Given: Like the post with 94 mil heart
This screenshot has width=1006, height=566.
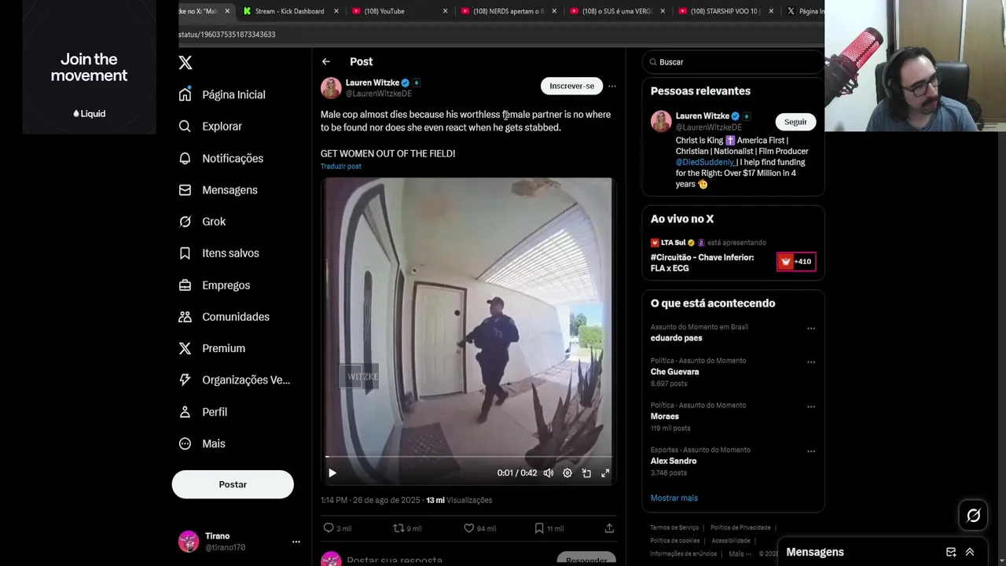Looking at the screenshot, I should [468, 528].
